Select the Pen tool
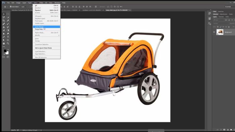 click(x=4, y=37)
